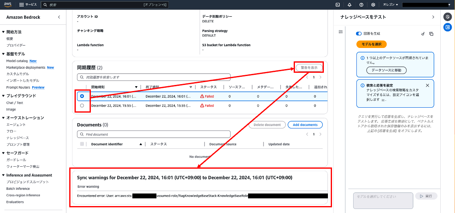
Task: Collapse the プレイグラウンド sidebar section
Action: 4,96
